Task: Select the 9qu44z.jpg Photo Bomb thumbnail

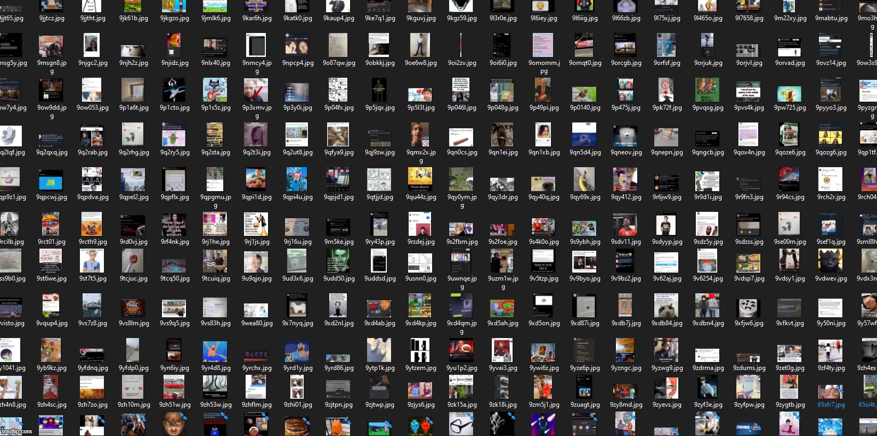Action: point(420,180)
